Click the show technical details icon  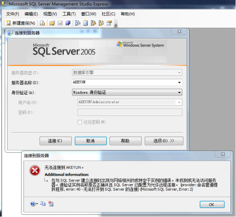pyautogui.click(x=51, y=204)
